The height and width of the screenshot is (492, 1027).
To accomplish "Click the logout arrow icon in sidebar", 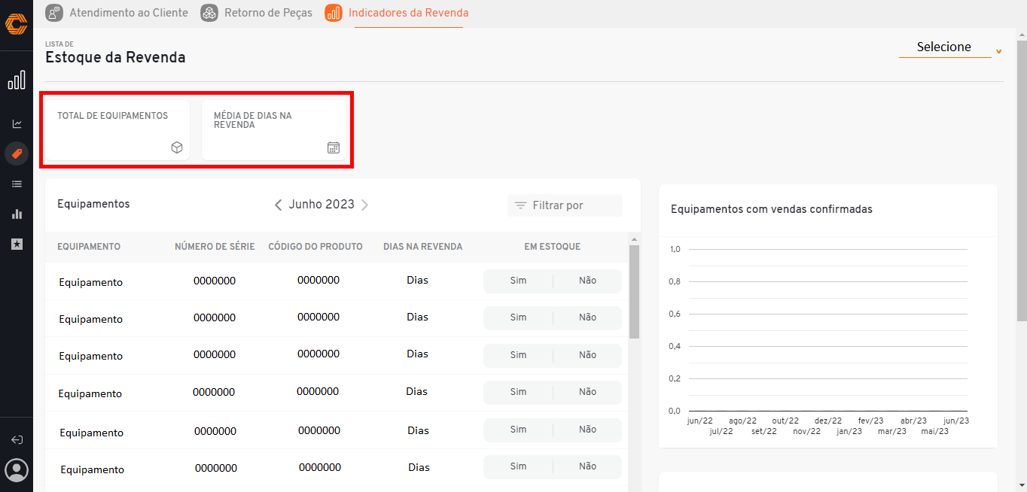I will coord(17,439).
